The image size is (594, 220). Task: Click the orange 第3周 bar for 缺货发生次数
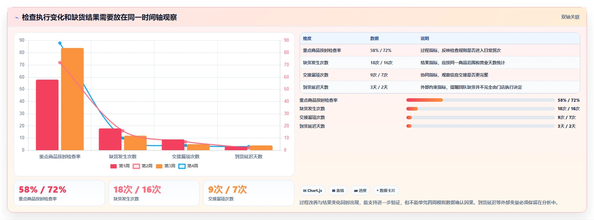point(135,143)
